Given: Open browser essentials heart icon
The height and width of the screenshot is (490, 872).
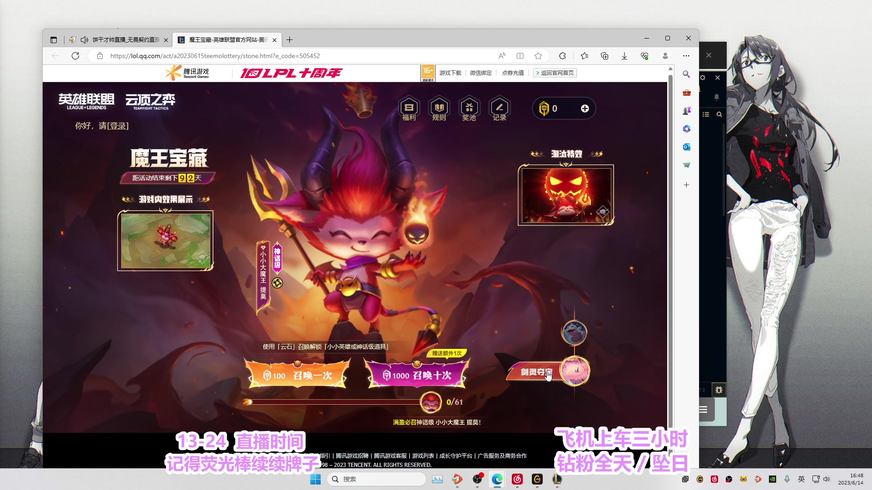Looking at the screenshot, I should click(644, 56).
